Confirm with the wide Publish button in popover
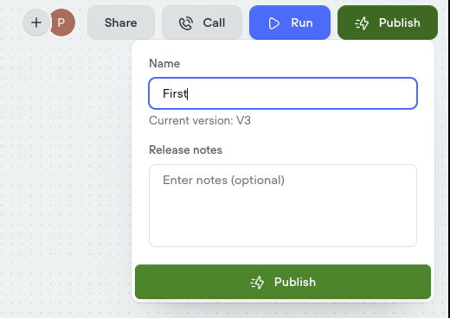Image resolution: width=450 pixels, height=318 pixels. click(283, 282)
